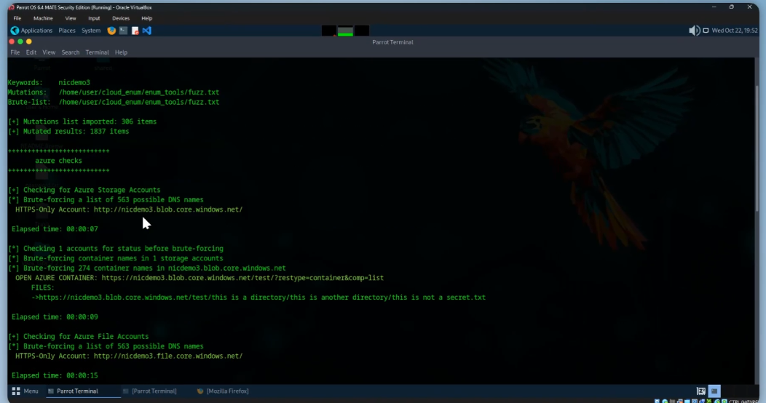
Task: Open the 'not a secret.txt' file URL
Action: (262, 297)
